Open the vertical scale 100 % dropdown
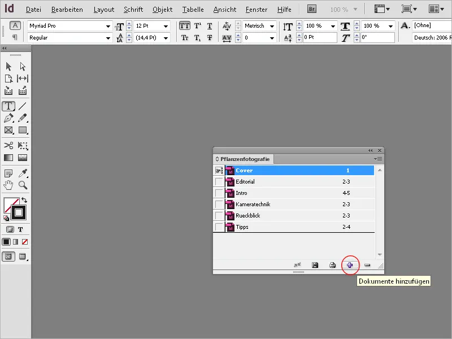This screenshot has height=339, width=452. pyautogui.click(x=333, y=26)
